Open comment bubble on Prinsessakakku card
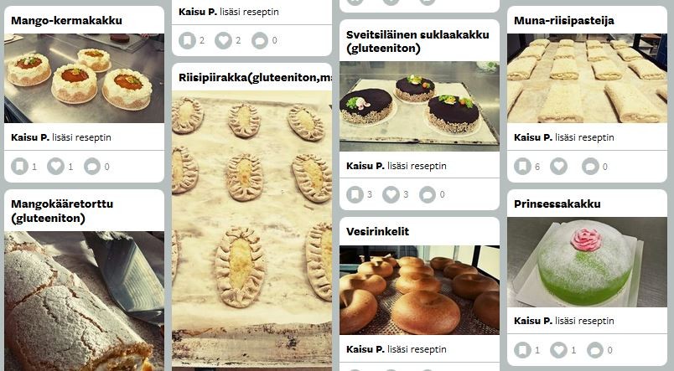Image resolution: width=674 pixels, height=371 pixels. click(595, 350)
